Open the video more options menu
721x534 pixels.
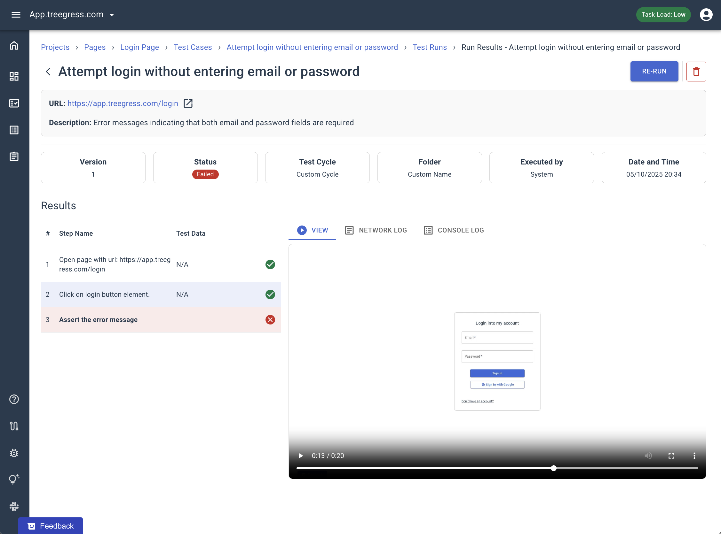pos(694,455)
